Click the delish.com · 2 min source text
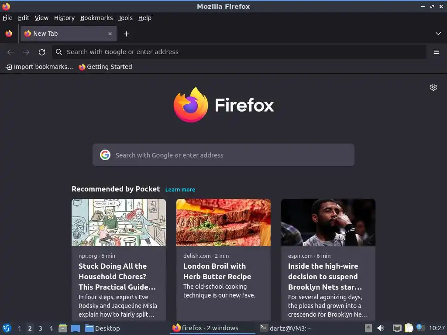 tap(206, 256)
